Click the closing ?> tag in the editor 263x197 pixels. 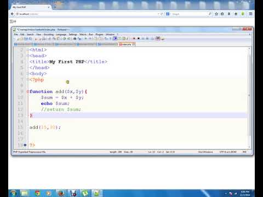[x=32, y=145]
